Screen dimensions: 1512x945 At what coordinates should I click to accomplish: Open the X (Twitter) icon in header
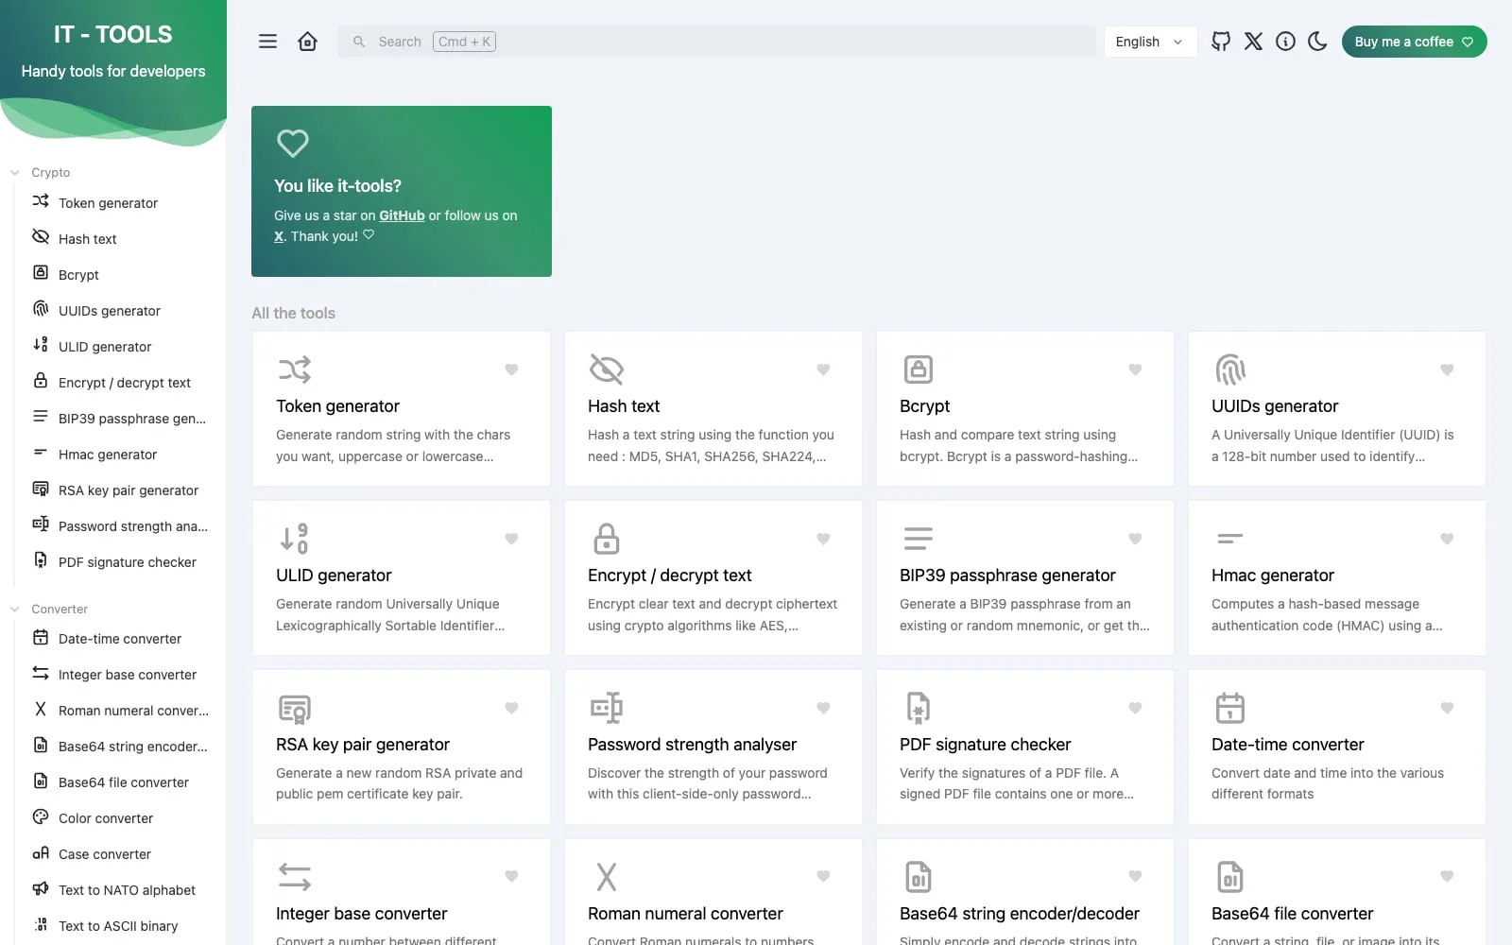[x=1253, y=42]
